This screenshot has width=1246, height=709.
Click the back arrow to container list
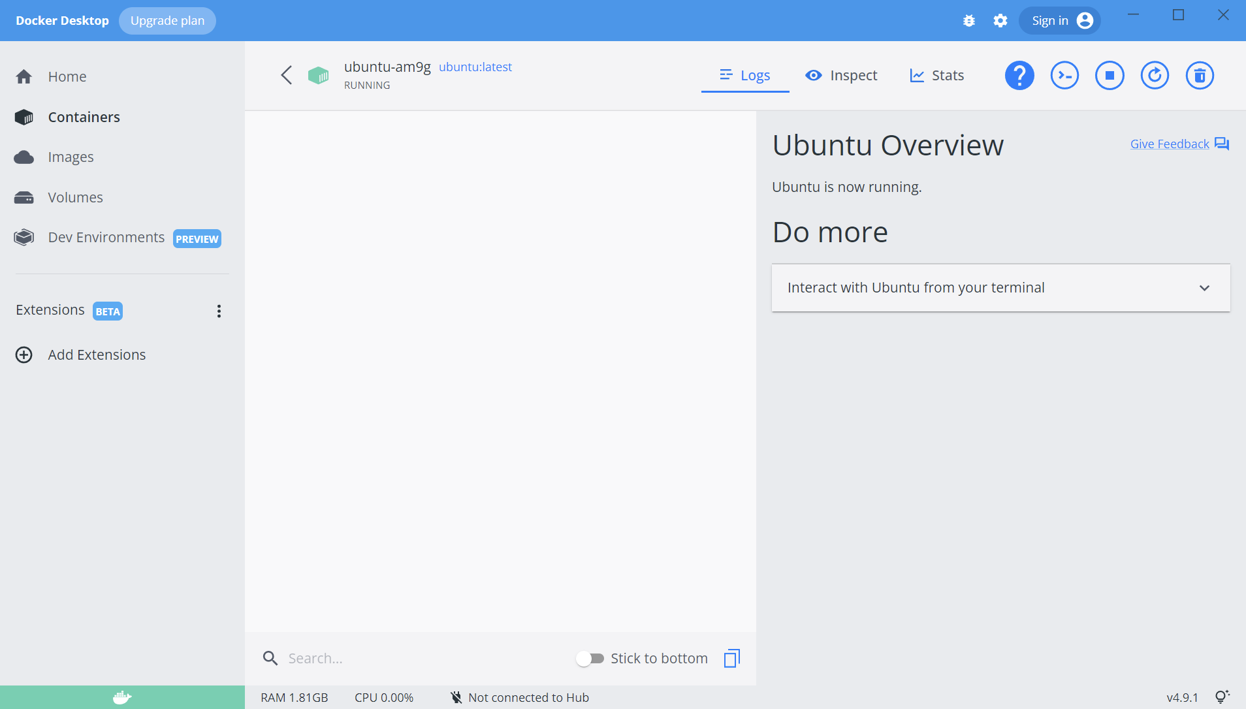tap(287, 74)
